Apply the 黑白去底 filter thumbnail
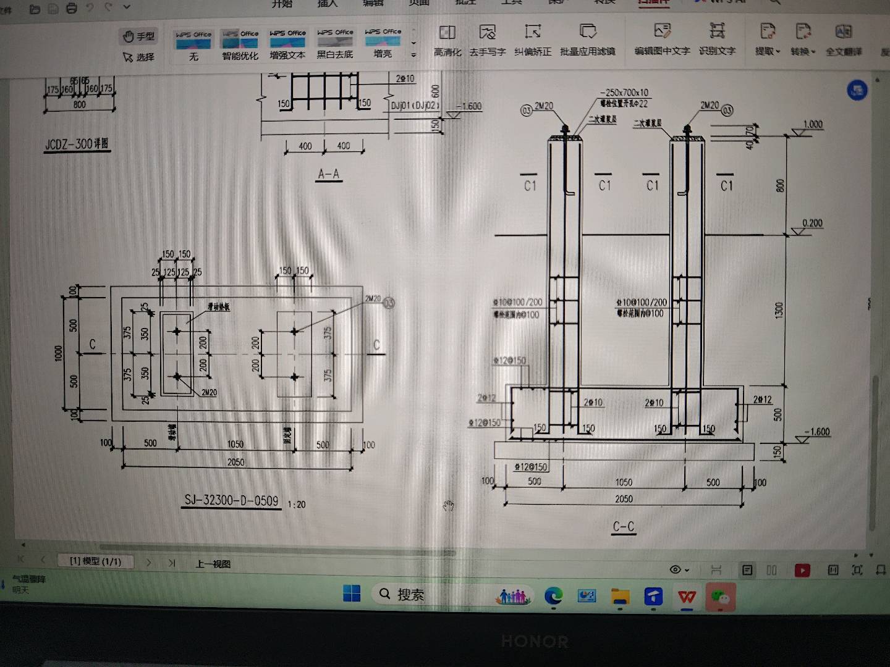 click(335, 43)
